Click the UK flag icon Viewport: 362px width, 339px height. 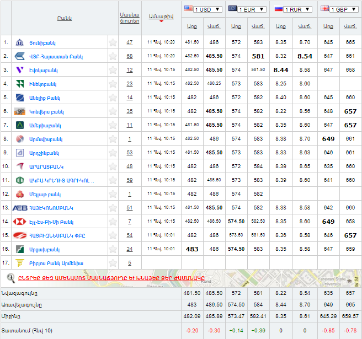pos(324,9)
